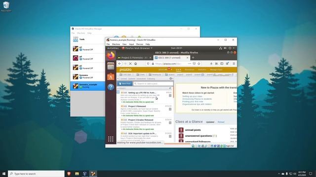Viewport: 316px width, 177px height.
Task: Open the Windows Start menu
Action: click(x=4, y=174)
